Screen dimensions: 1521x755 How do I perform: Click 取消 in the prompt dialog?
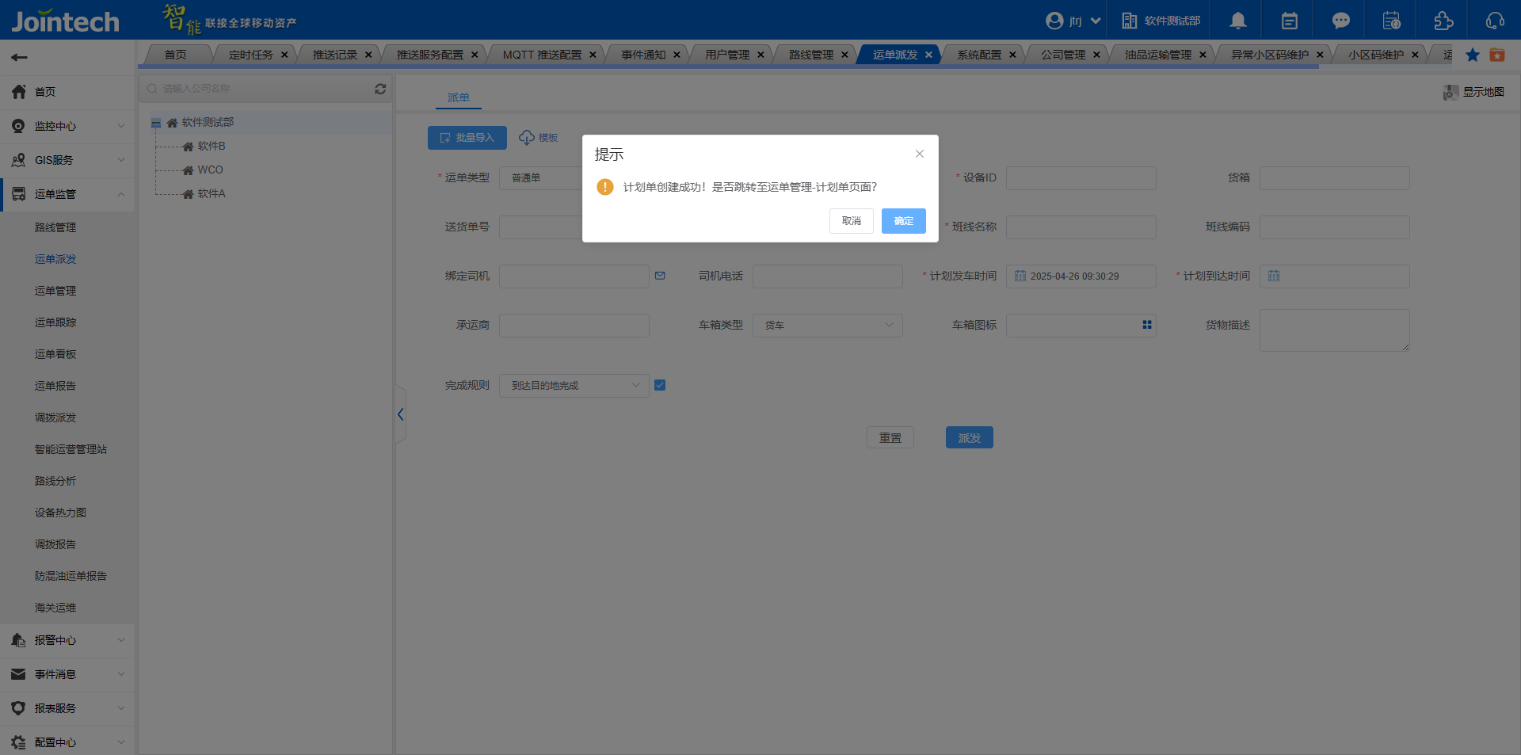click(851, 221)
